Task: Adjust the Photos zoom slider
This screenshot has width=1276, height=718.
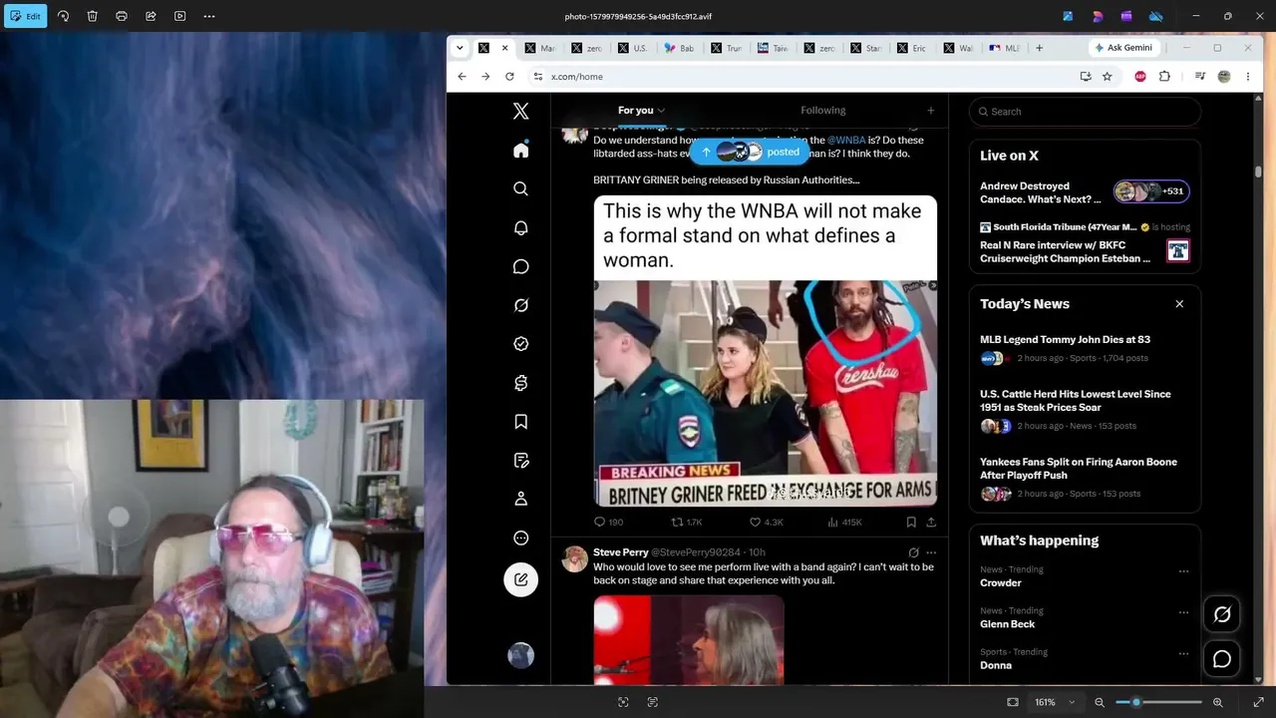Action: pyautogui.click(x=1159, y=702)
